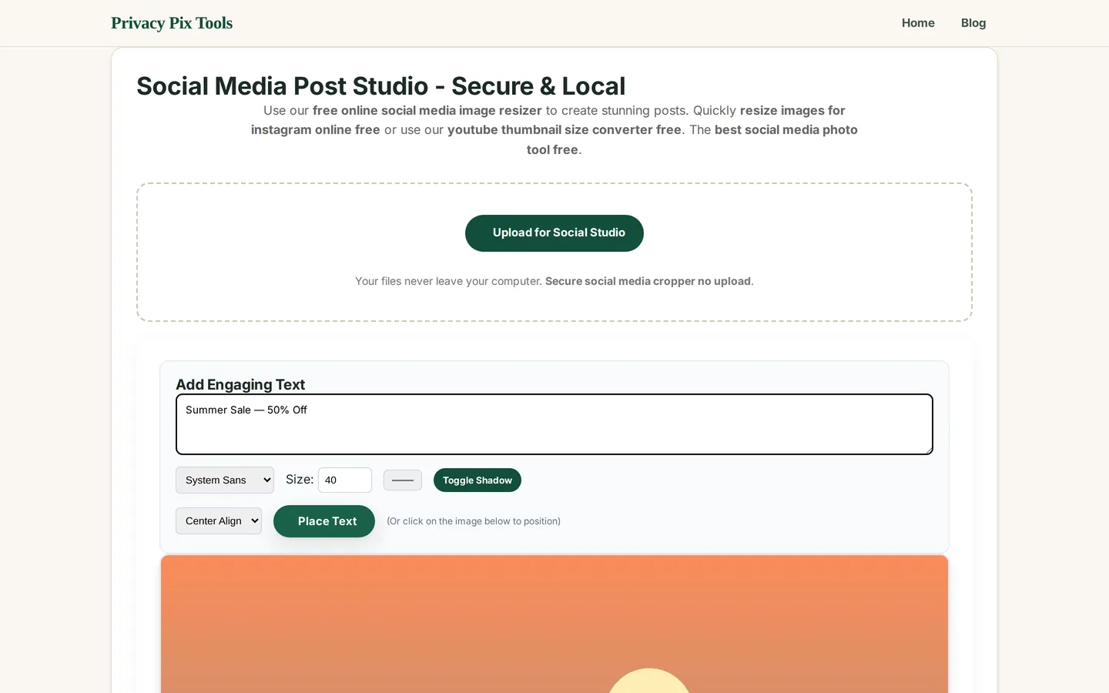Click 'Your files never leave your computer' text
1109x693 pixels.
(448, 281)
